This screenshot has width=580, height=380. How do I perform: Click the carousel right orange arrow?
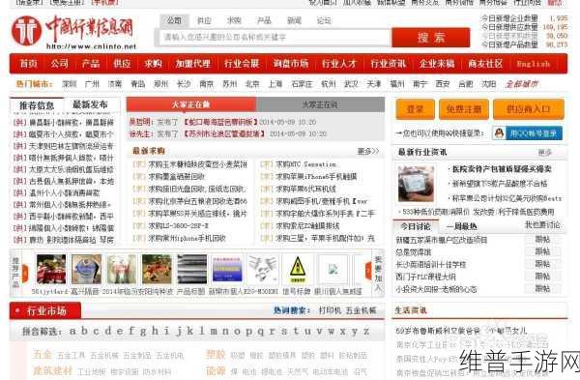368,271
